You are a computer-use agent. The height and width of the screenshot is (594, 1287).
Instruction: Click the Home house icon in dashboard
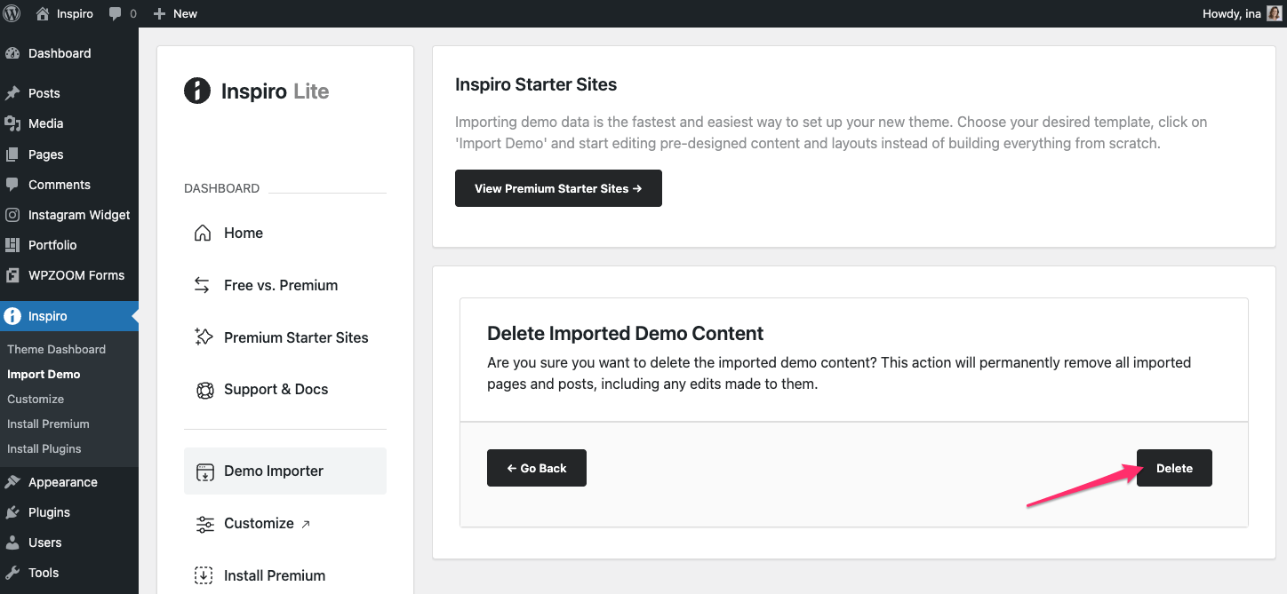[204, 233]
